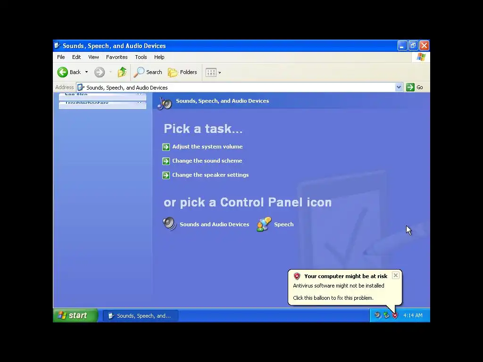Image resolution: width=483 pixels, height=362 pixels.
Task: Restore down the window
Action: pyautogui.click(x=413, y=46)
